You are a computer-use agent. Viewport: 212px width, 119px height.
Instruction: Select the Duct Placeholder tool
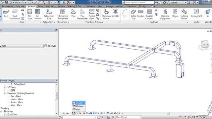coord(15,14)
